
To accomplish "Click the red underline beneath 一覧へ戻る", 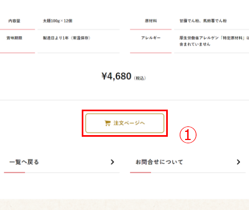I will click(x=15, y=173).
